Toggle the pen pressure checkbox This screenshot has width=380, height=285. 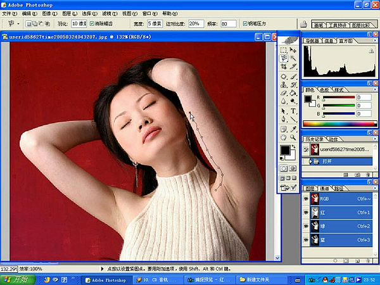245,23
